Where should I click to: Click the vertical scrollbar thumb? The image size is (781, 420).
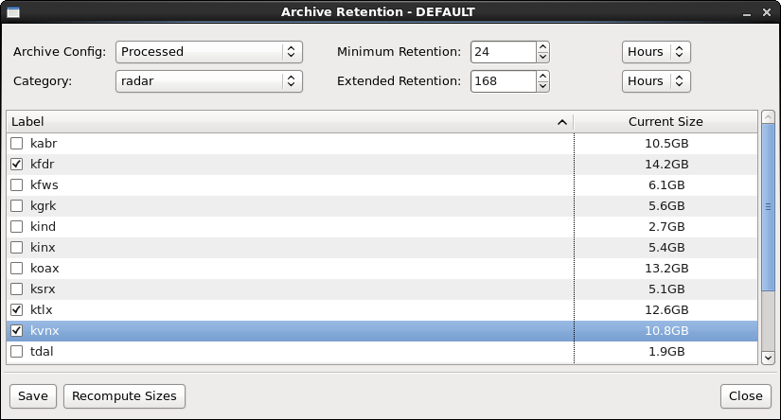(x=768, y=207)
